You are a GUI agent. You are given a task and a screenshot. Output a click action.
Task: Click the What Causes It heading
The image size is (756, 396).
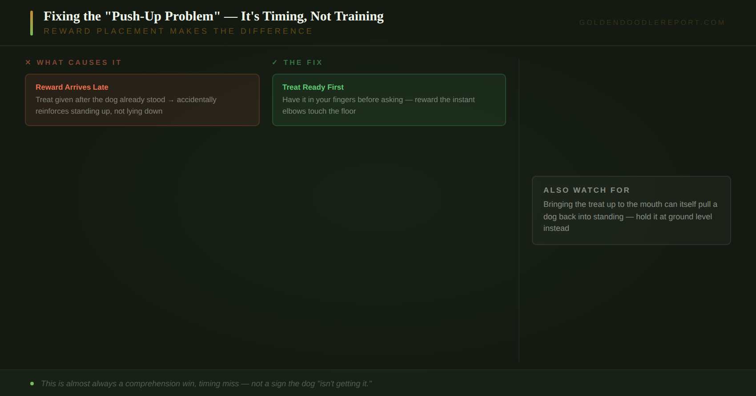pos(79,63)
